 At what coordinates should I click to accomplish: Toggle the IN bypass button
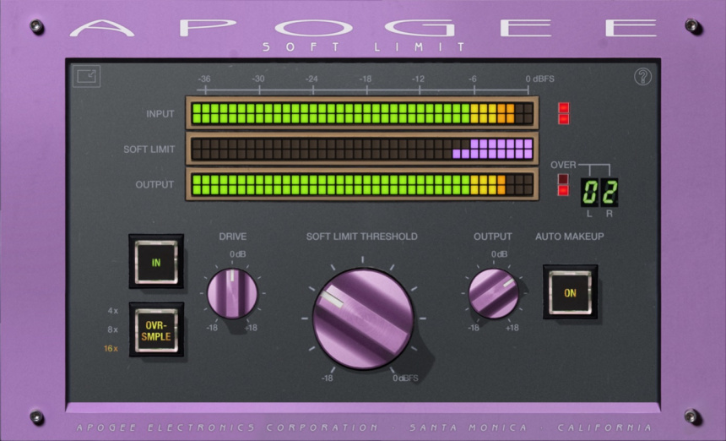[156, 262]
